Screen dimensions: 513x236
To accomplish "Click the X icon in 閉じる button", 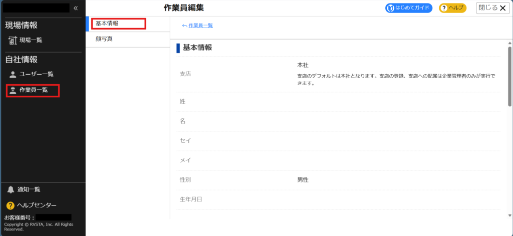I will [502, 8].
